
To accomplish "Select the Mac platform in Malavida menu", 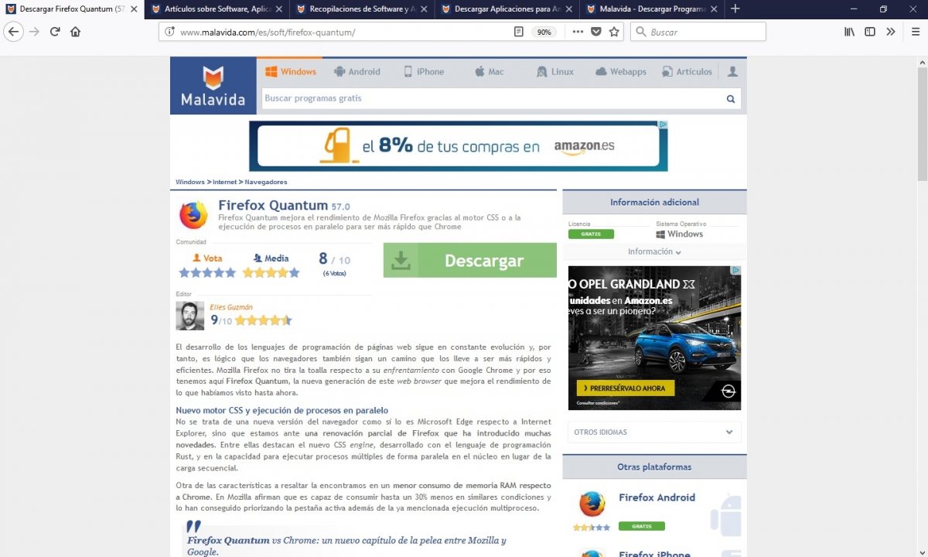I will coord(489,72).
